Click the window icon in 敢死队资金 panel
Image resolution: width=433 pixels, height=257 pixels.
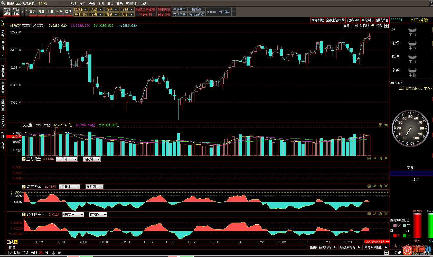(x=369, y=214)
